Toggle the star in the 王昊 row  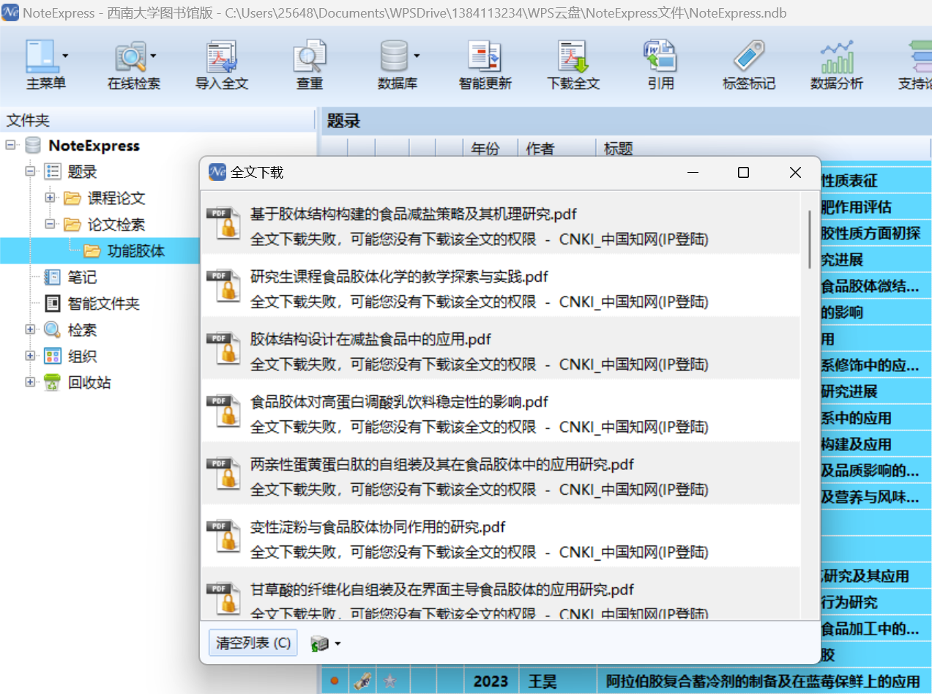(x=390, y=682)
